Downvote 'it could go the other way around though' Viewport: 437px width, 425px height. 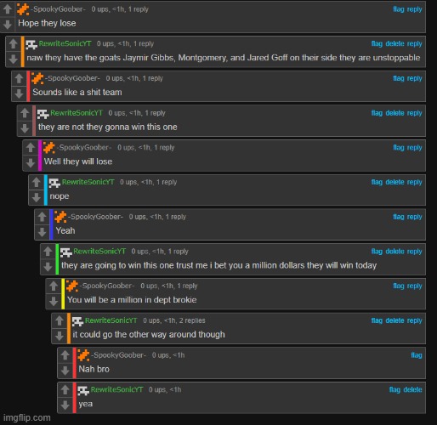(x=60, y=336)
